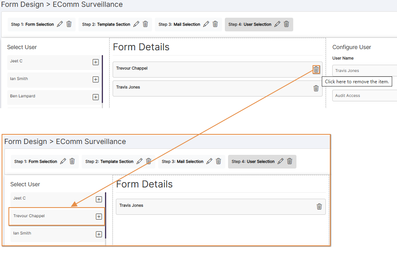
Task: Delete Step 2: Template Section via trash icon
Action: pos(145,24)
